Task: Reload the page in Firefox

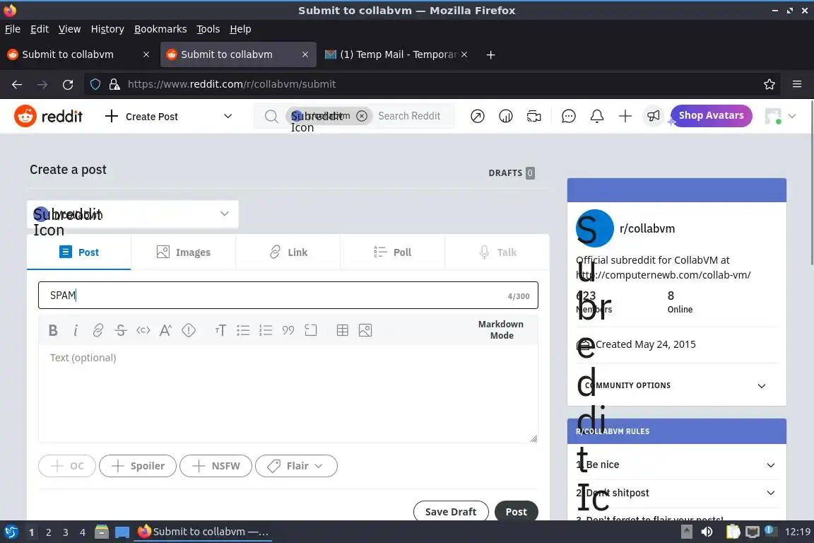Action: click(x=68, y=84)
